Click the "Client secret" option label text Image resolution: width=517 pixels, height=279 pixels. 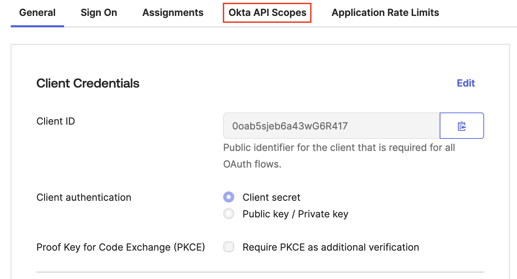tap(271, 197)
